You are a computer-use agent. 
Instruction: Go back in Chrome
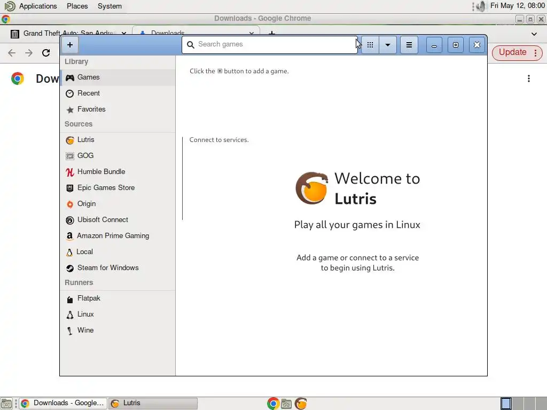[12, 53]
